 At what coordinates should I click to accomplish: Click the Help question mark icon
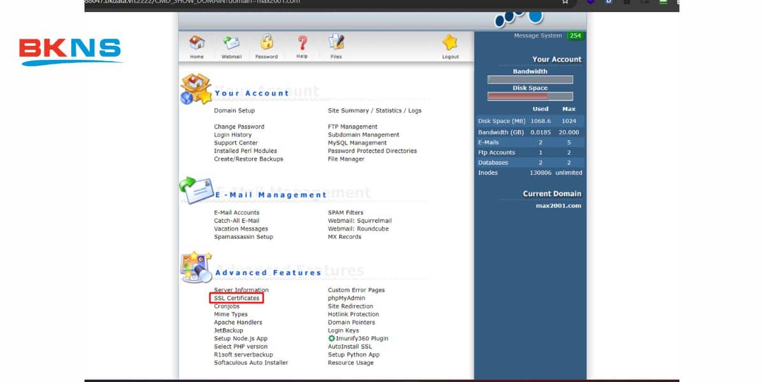point(302,43)
